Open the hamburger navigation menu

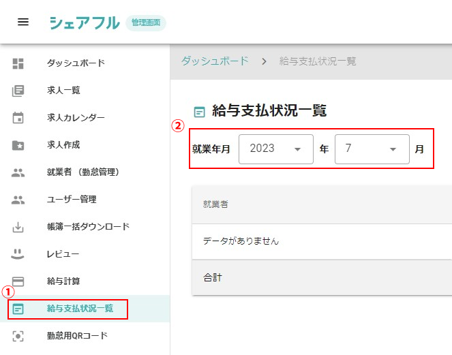click(23, 22)
